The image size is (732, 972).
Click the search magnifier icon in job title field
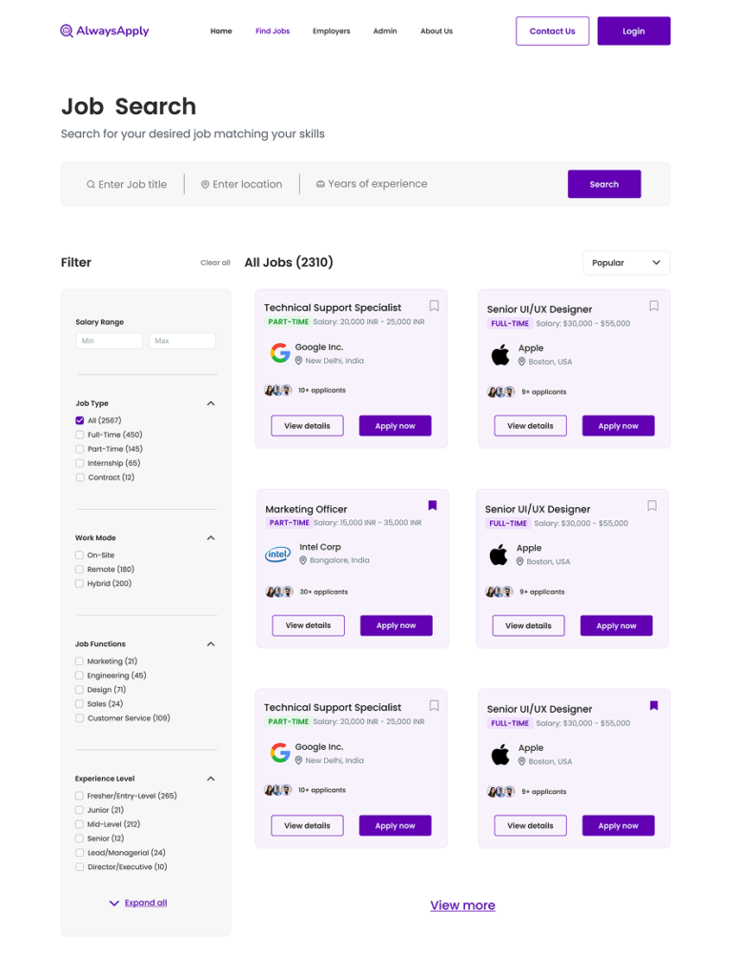[91, 185]
